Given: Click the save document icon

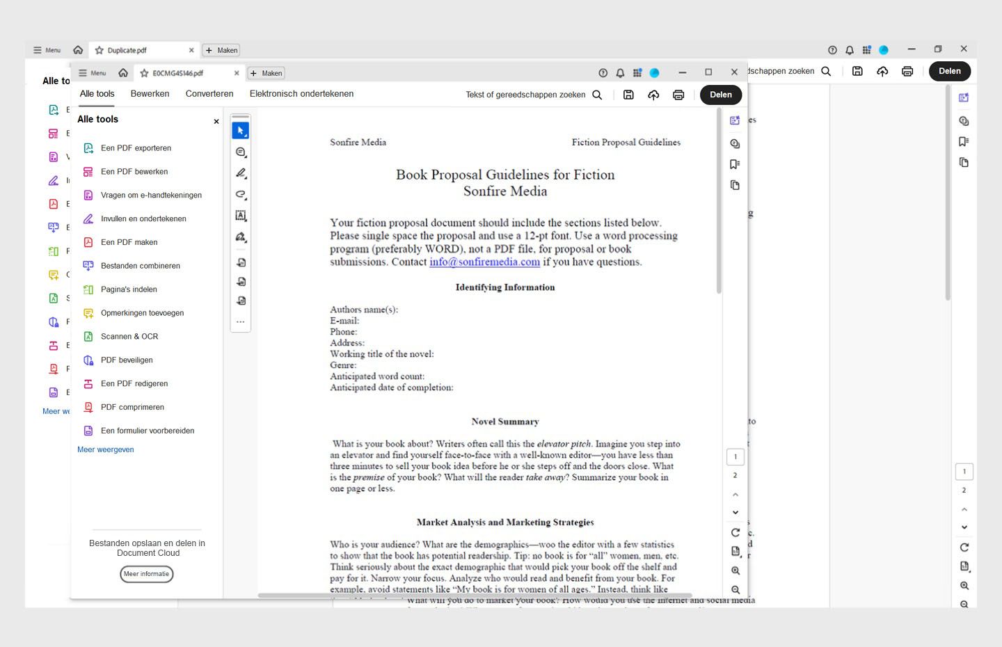Looking at the screenshot, I should (x=628, y=95).
